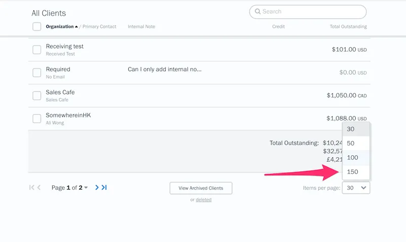
Task: Open the deleted clients link
Action: pyautogui.click(x=204, y=200)
